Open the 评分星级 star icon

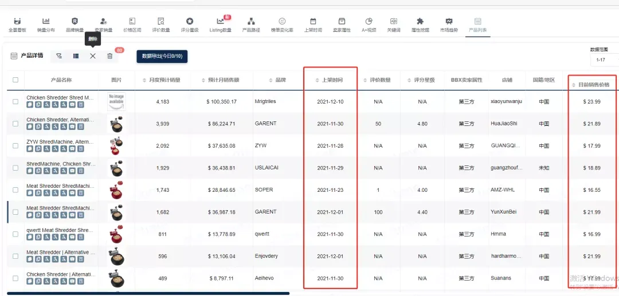pyautogui.click(x=190, y=21)
